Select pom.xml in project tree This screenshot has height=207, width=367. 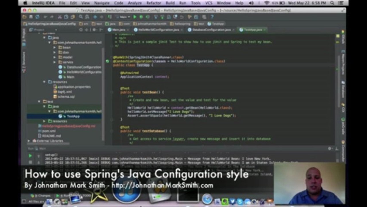[47, 131]
